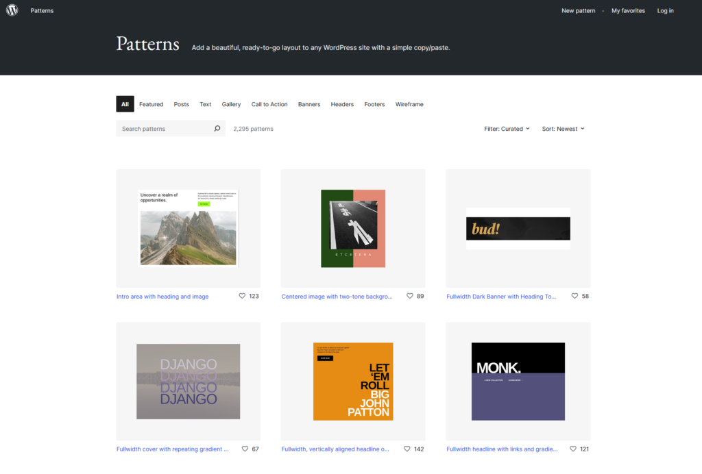Open Fullwidth cover with repeating gradient link
The height and width of the screenshot is (474, 702).
172,449
